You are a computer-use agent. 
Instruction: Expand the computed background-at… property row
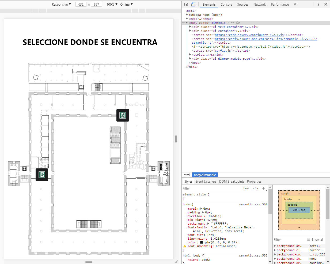tap(275, 246)
